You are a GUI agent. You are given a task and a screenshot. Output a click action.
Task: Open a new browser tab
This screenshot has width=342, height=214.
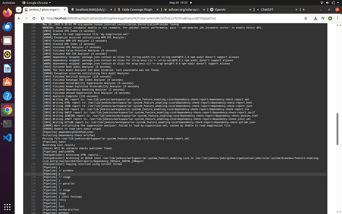[x=304, y=9]
